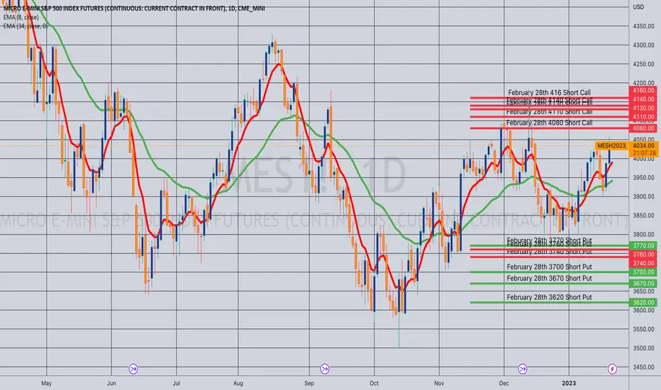The height and width of the screenshot is (390, 661).
Task: Select the green 3700.00 price tag
Action: [x=643, y=272]
